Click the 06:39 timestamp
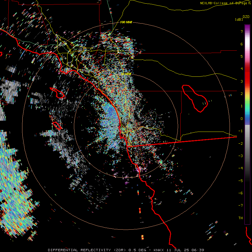The height and width of the screenshot is (252, 252). [x=198, y=250]
